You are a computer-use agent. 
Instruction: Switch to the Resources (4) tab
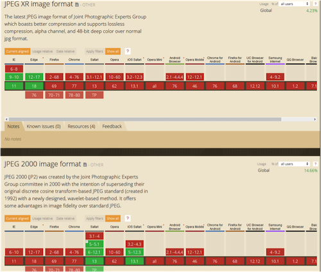82,126
